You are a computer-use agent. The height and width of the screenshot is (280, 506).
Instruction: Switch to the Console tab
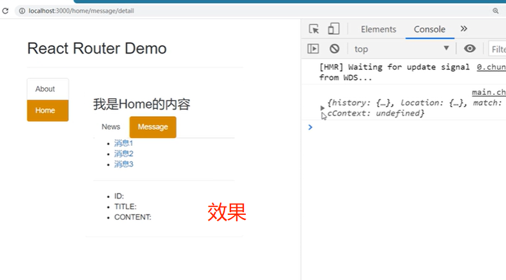click(430, 30)
